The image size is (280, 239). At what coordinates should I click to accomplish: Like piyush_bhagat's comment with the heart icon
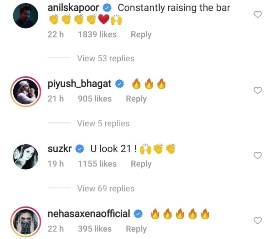[x=257, y=91]
